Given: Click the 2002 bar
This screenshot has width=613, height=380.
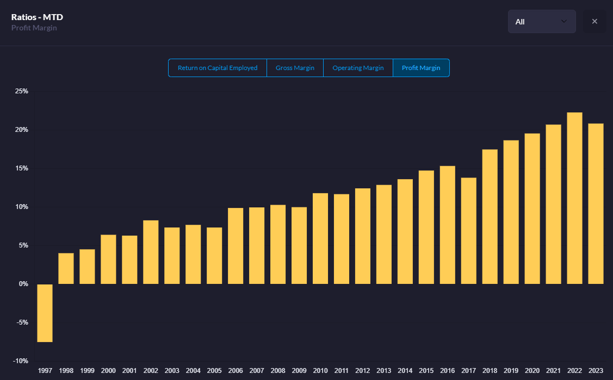Looking at the screenshot, I should point(151,252).
